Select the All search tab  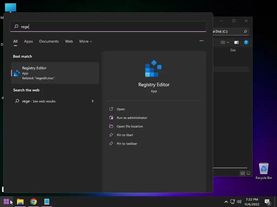click(15, 41)
